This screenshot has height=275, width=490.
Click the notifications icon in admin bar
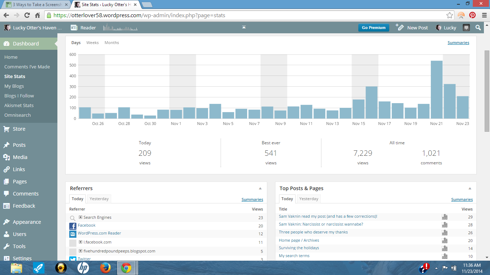pos(466,28)
